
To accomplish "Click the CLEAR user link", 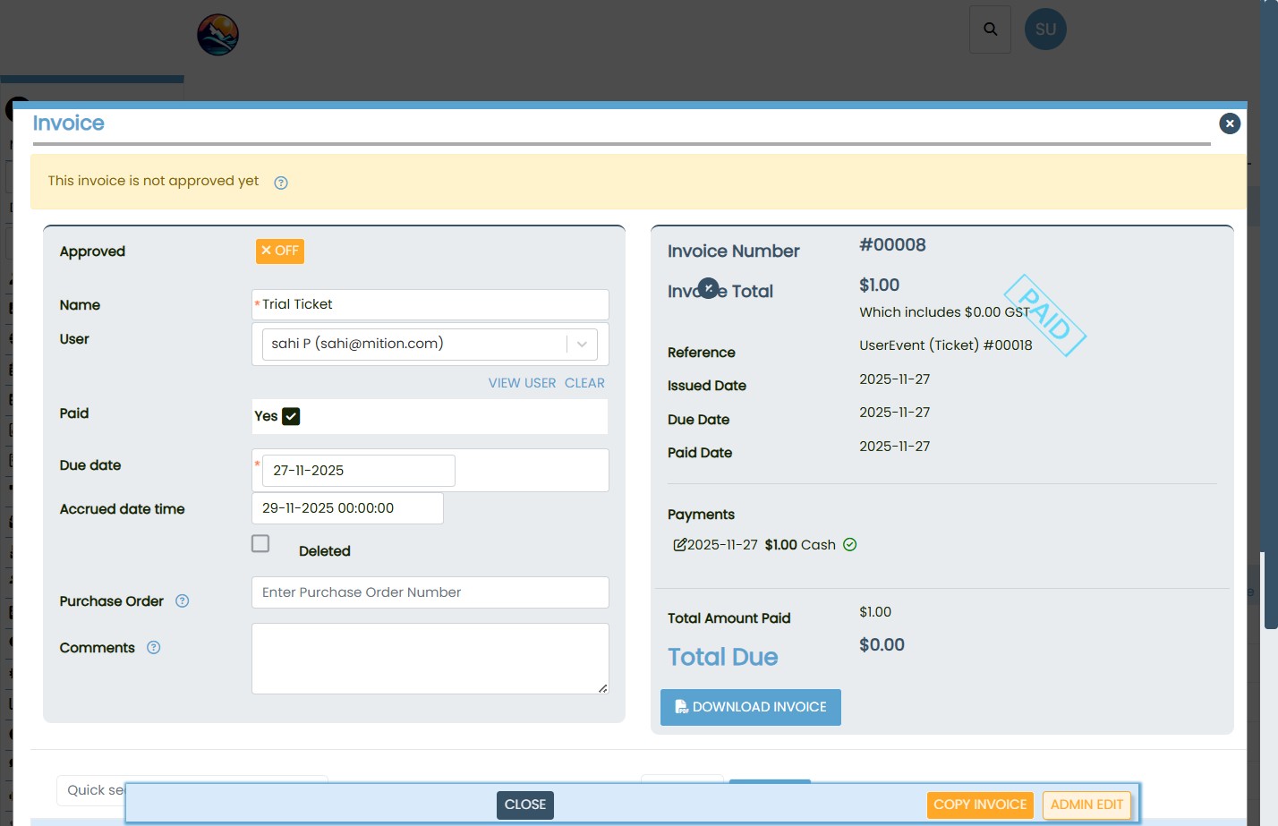I will pyautogui.click(x=584, y=383).
